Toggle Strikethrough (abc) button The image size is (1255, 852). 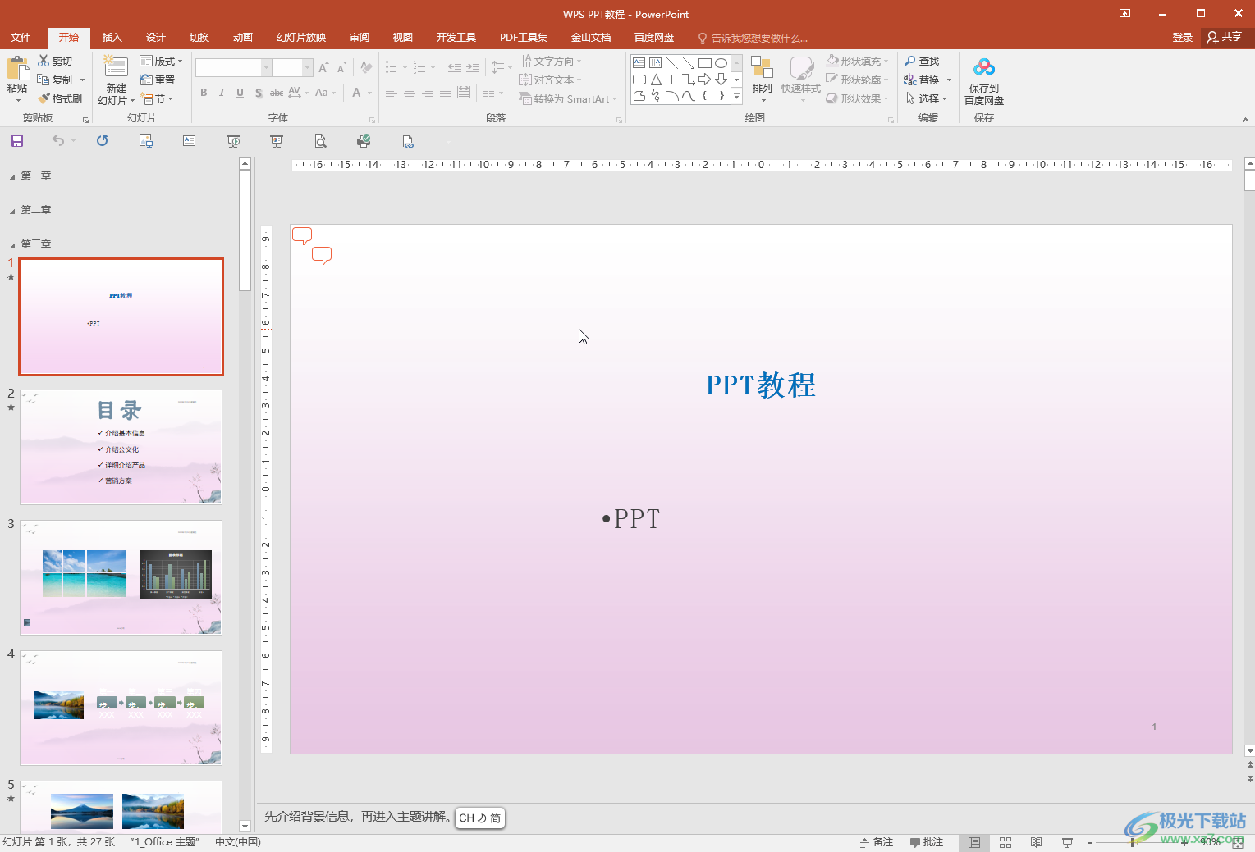(277, 93)
